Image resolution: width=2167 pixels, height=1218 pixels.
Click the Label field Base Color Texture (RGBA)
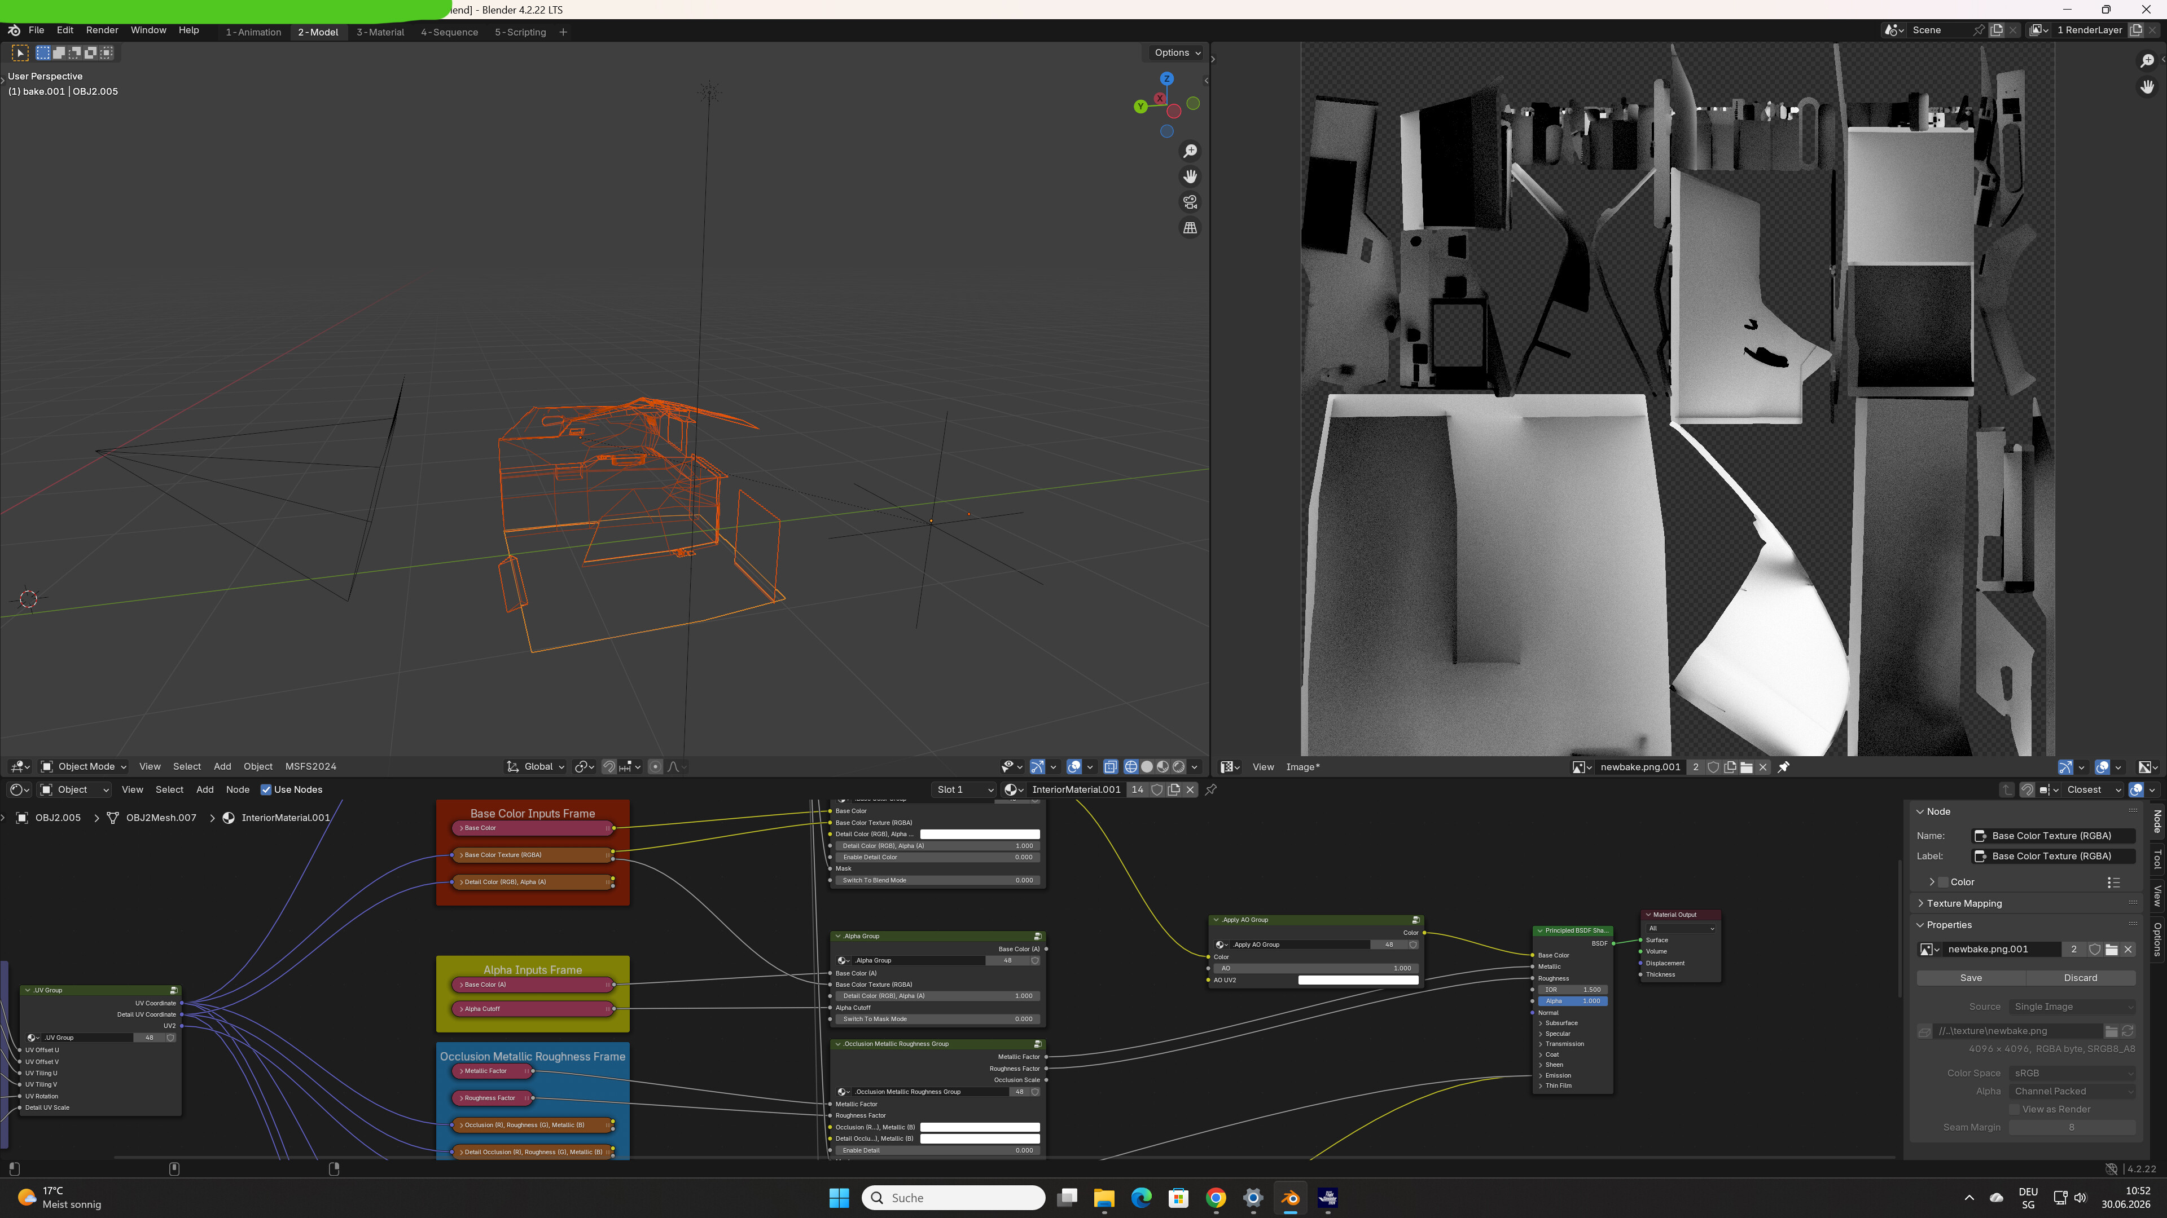(x=2054, y=857)
